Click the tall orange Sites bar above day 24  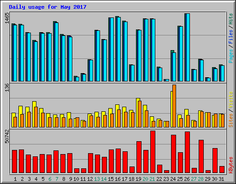(x=174, y=106)
